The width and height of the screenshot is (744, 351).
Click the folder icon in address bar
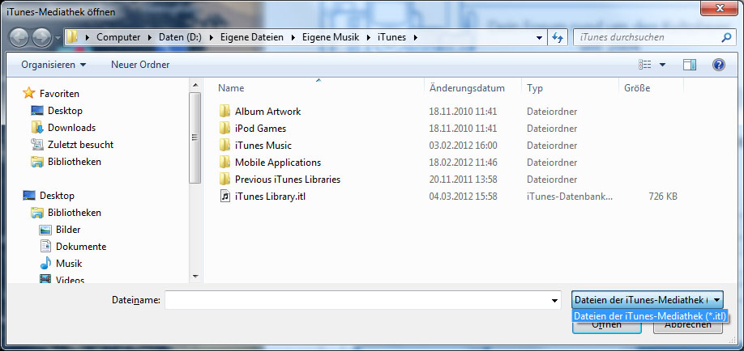coord(71,37)
